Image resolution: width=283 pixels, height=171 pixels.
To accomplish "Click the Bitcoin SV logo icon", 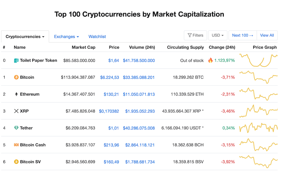I will pos(16,162).
